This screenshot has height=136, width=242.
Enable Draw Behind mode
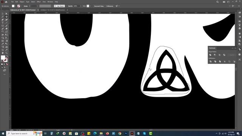pyautogui.click(x=4, y=67)
